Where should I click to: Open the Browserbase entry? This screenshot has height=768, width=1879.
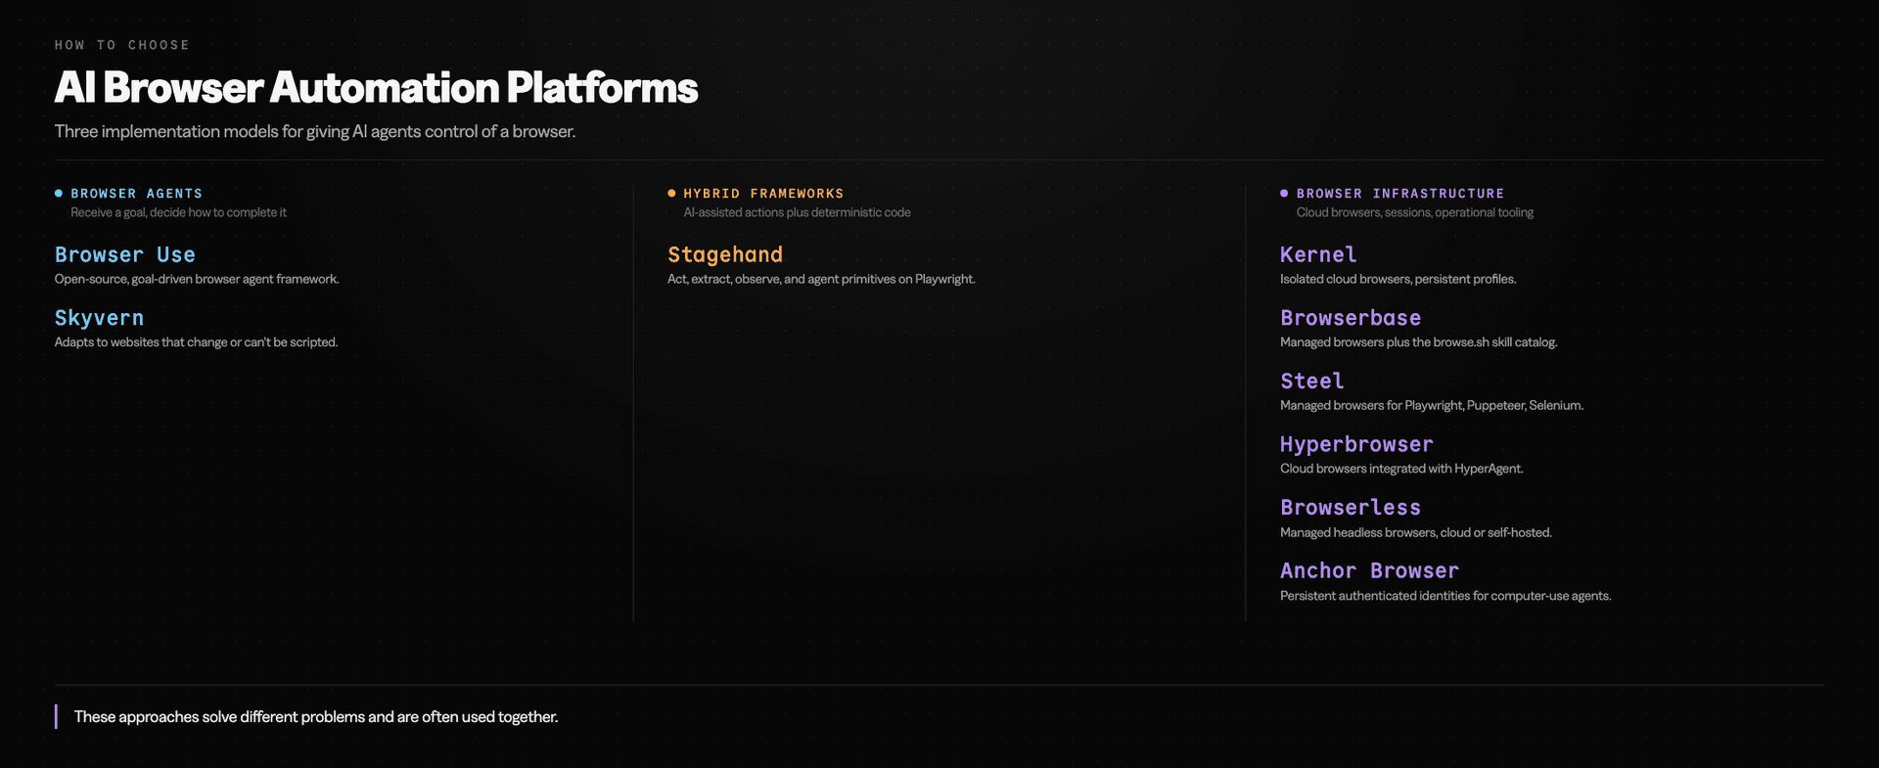(1351, 318)
